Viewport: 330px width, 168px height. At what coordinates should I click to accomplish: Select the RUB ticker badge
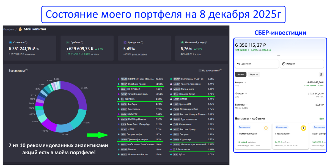click(x=176, y=155)
